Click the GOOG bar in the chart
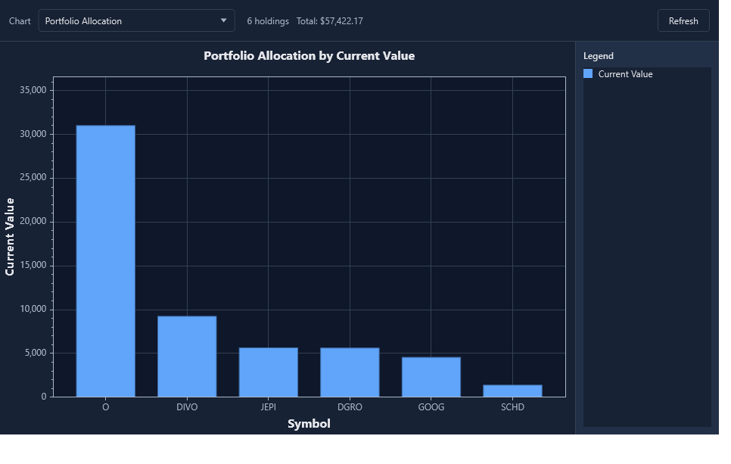This screenshot has height=464, width=731. click(x=431, y=377)
